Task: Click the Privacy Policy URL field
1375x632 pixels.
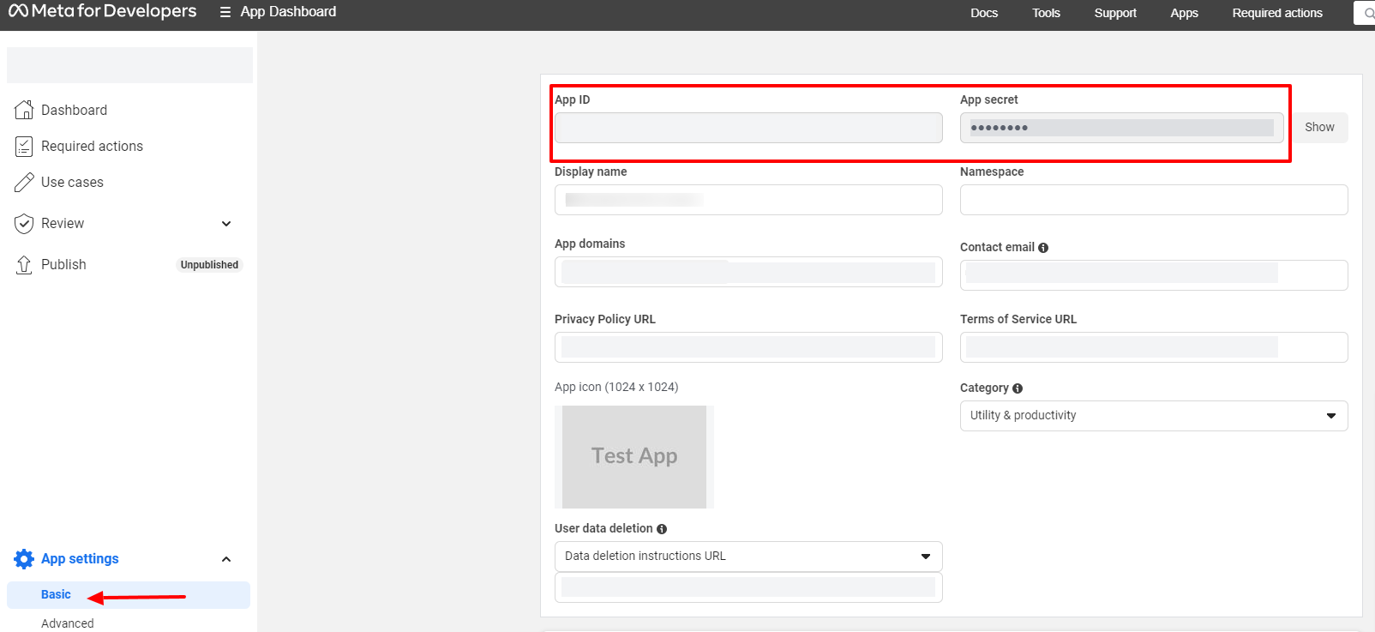Action: pos(748,347)
